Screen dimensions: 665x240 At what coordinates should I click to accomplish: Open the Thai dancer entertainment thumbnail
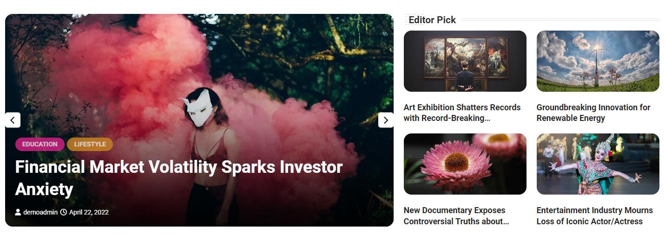(598, 164)
